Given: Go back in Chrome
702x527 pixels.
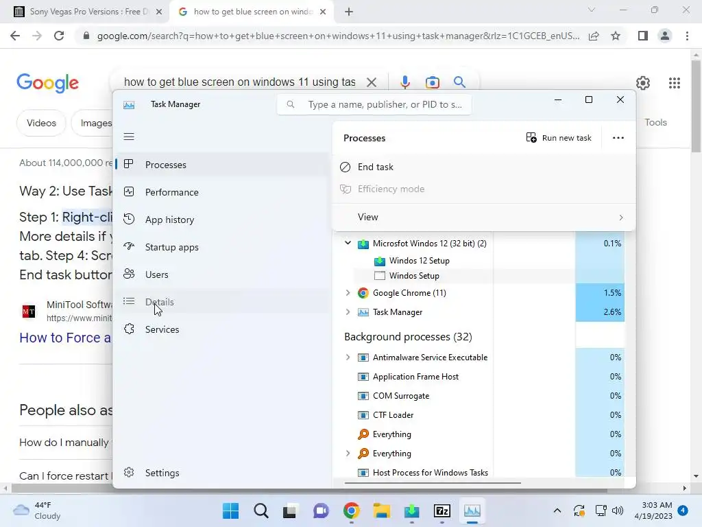Looking at the screenshot, I should [x=15, y=36].
